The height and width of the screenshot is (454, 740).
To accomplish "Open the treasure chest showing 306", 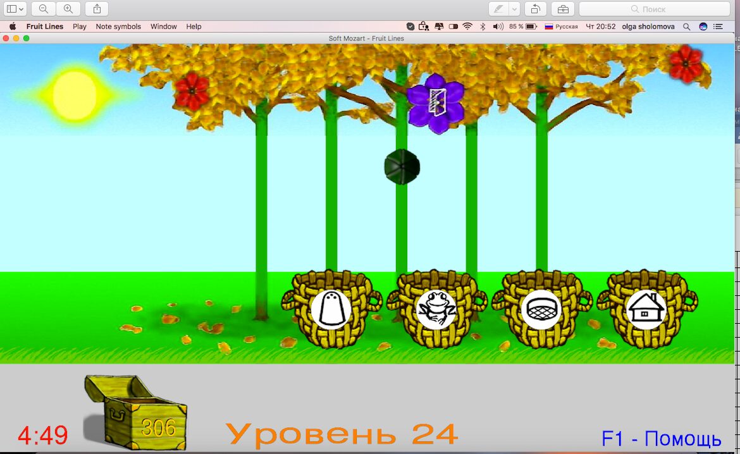I will (135, 412).
